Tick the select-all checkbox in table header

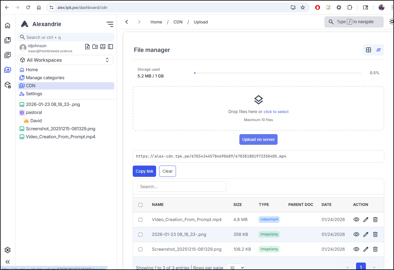pos(140,205)
